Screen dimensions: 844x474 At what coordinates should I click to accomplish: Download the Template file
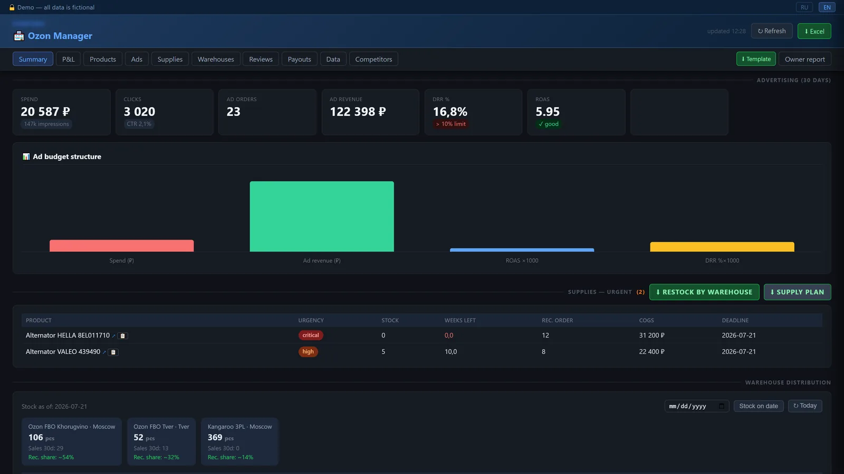[x=756, y=59]
